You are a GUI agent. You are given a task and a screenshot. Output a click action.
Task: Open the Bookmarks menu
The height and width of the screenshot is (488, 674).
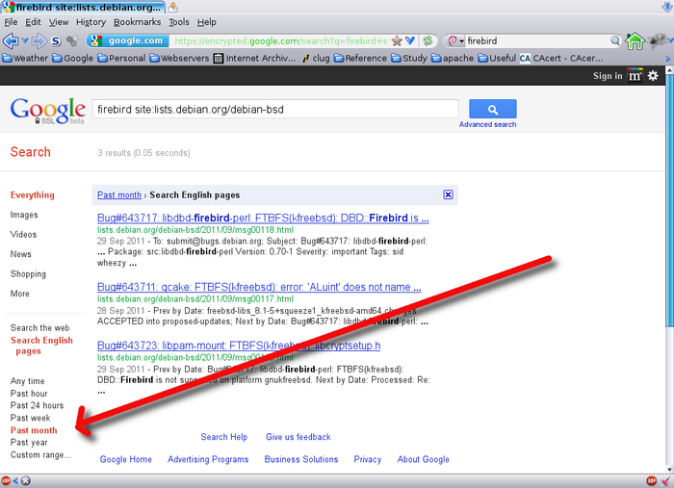137,22
